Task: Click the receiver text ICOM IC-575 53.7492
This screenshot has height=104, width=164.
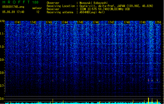Action: tap(105, 9)
